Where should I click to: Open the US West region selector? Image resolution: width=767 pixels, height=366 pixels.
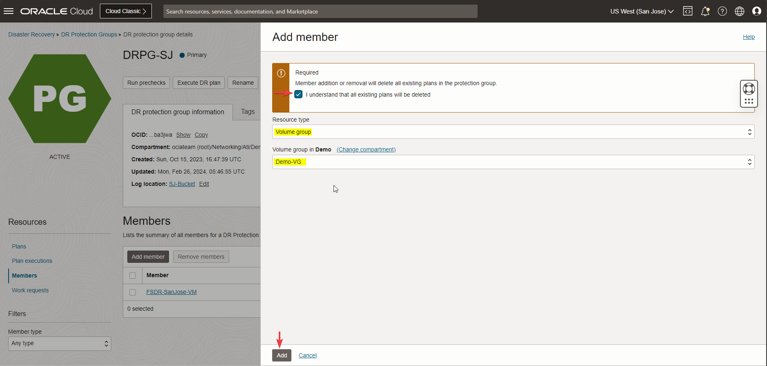coord(641,11)
